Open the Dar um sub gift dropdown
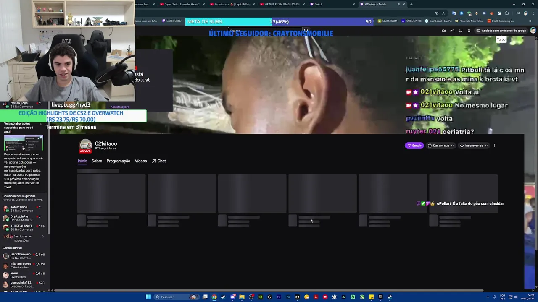The width and height of the screenshot is (538, 302). [440, 146]
